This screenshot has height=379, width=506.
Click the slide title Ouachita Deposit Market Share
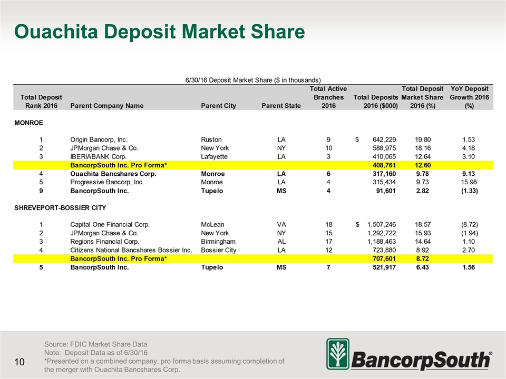point(159,32)
